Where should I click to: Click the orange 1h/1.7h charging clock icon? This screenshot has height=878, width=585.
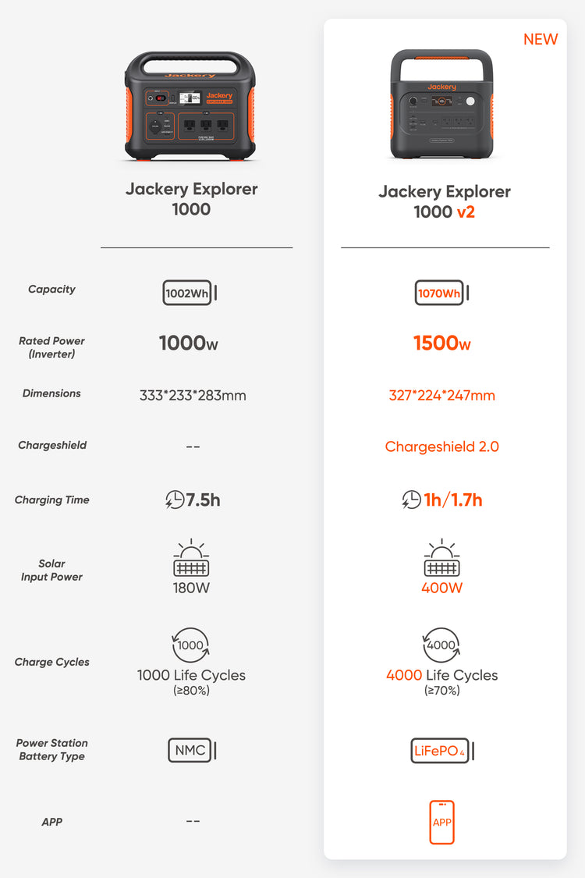411,500
